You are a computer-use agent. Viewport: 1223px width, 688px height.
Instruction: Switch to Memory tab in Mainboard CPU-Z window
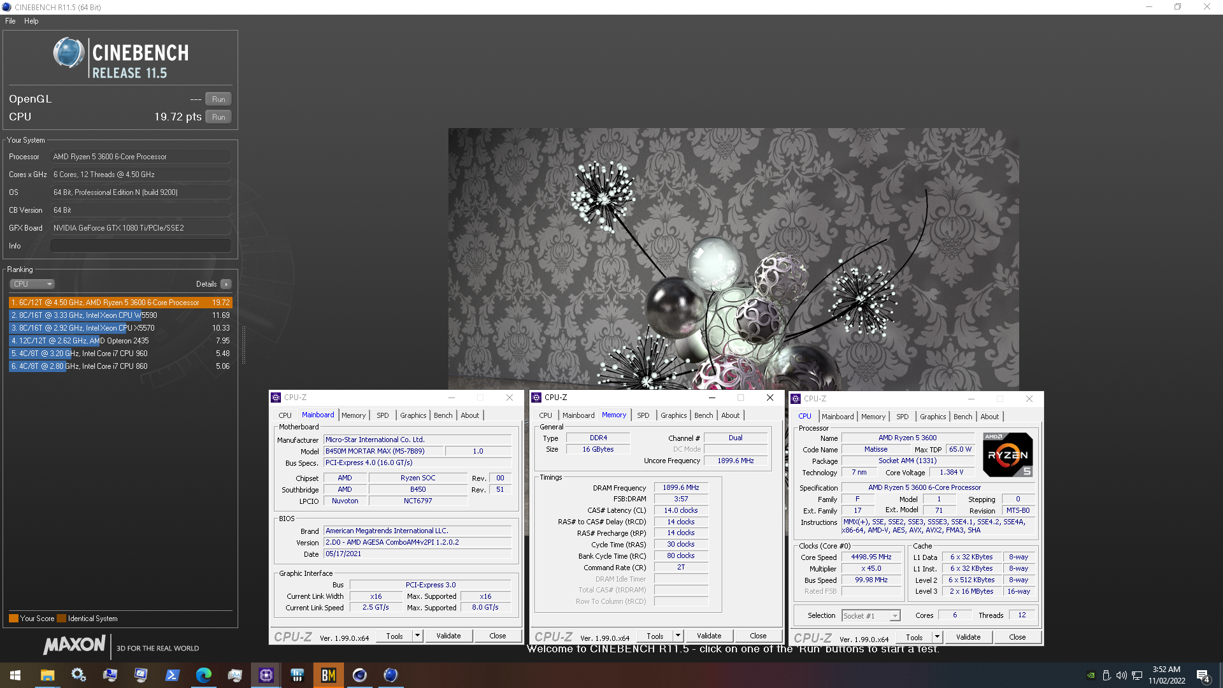(x=354, y=415)
